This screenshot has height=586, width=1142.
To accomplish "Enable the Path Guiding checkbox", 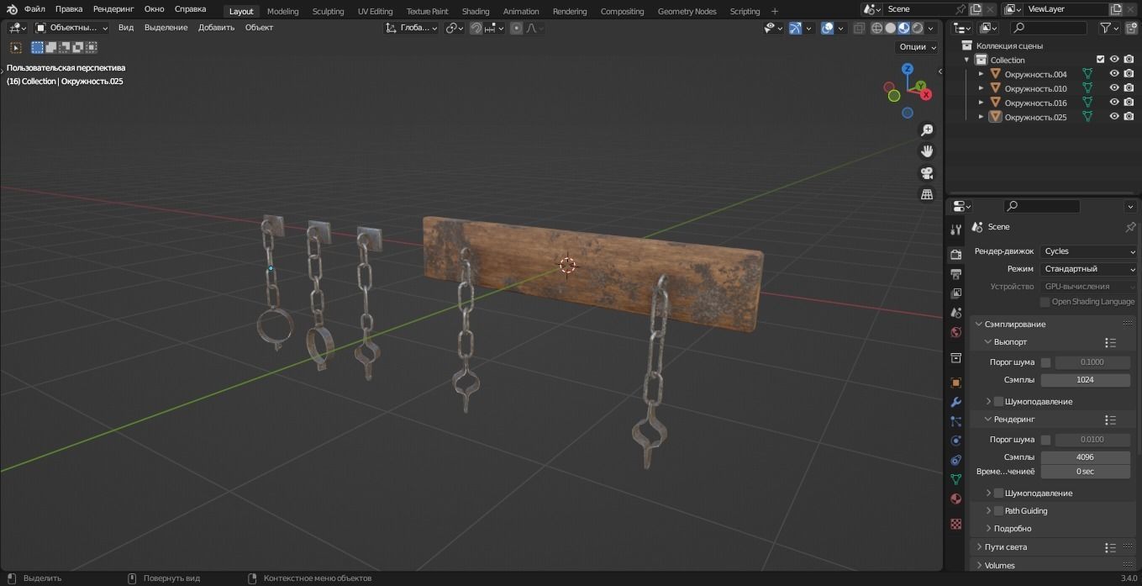I will point(998,511).
